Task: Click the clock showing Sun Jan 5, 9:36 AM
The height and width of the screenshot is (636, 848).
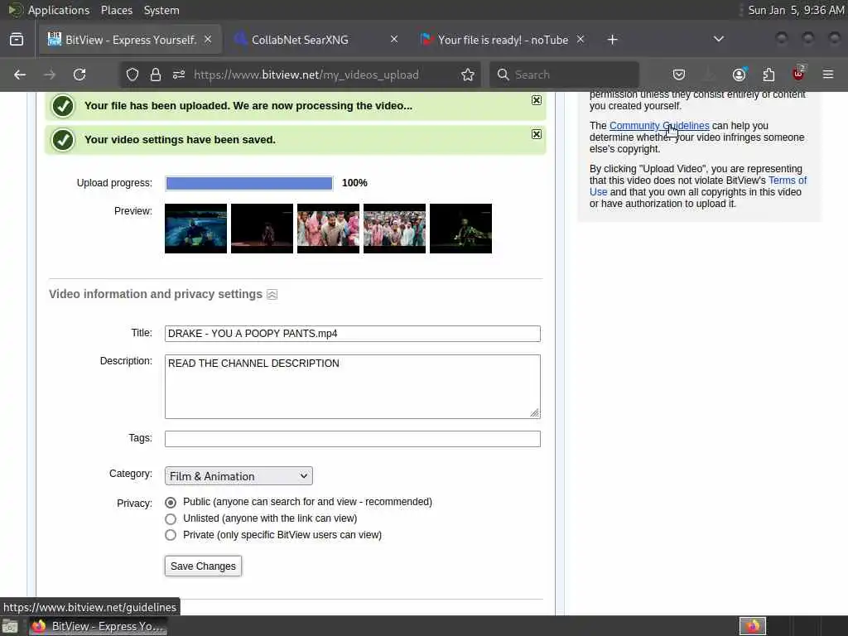Action: pyautogui.click(x=796, y=10)
